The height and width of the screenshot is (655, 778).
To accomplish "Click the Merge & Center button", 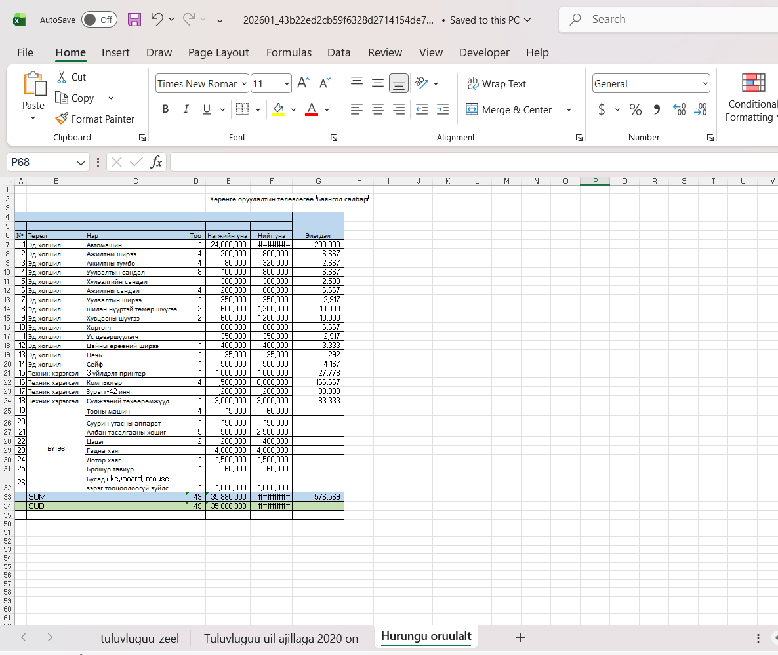I will pos(510,109).
